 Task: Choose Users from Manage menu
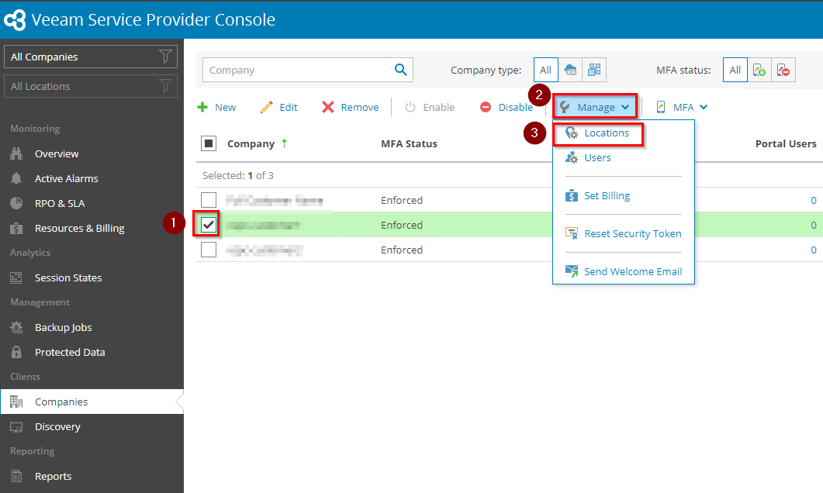pos(598,157)
